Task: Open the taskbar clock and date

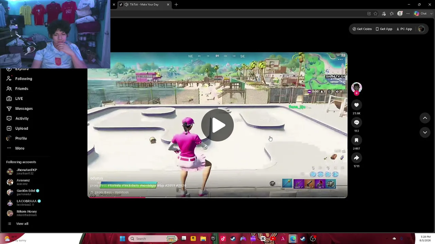Action: point(425,239)
